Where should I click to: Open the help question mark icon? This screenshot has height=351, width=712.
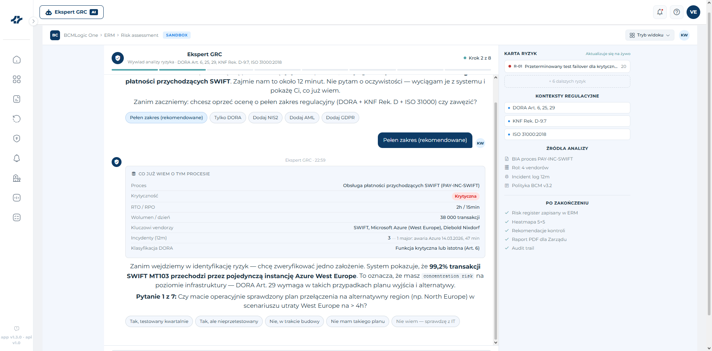pos(677,12)
